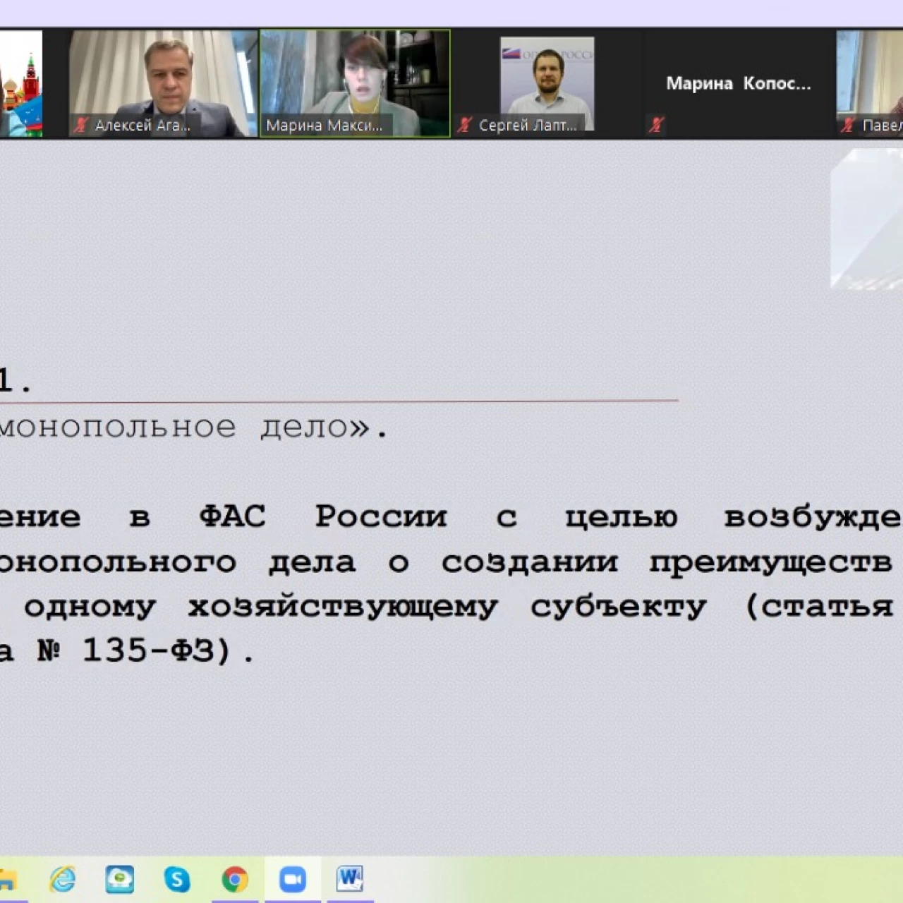
Task: Switch to Google Chrome in the taskbar
Action: click(x=235, y=879)
